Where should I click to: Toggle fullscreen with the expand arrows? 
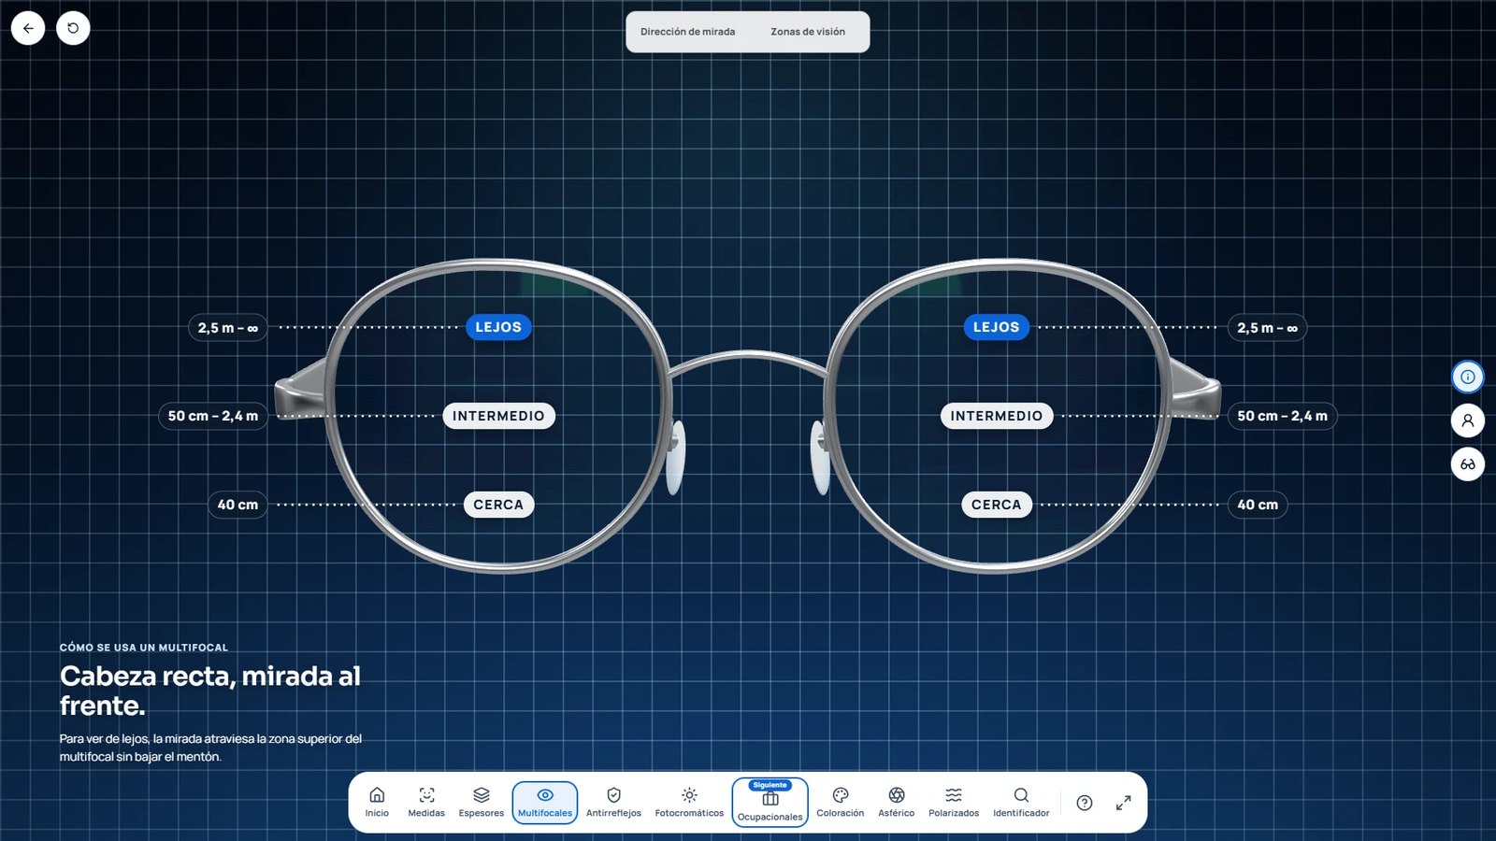click(1124, 803)
